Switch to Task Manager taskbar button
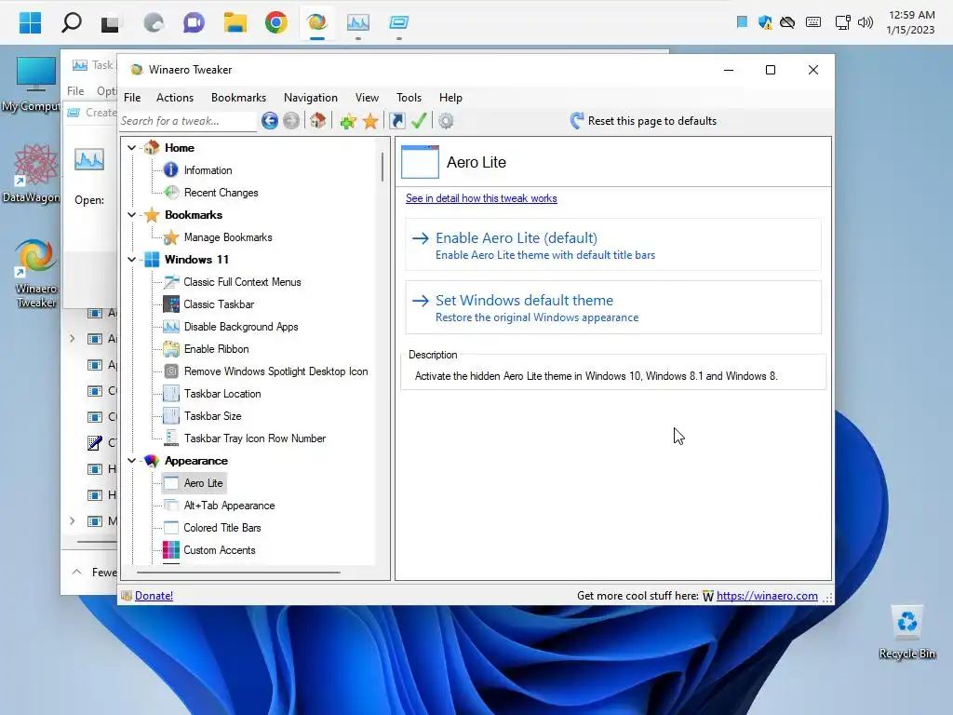Viewport: 953px width, 715px height. 358,22
